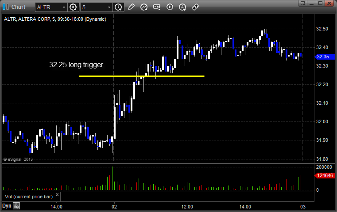Maximize the Chart window

tap(320, 3)
